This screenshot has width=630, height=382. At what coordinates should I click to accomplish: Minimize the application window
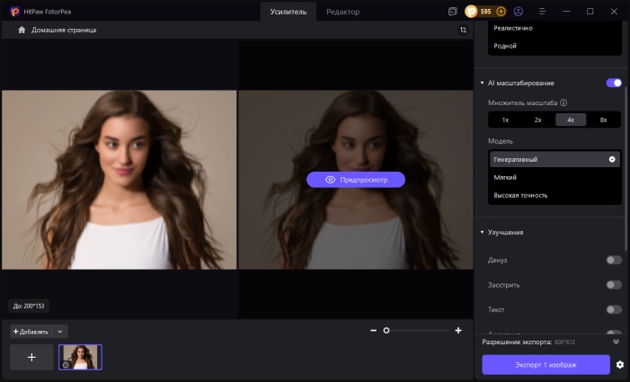566,12
